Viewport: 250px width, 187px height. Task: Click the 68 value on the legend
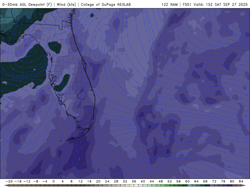pos(205,181)
